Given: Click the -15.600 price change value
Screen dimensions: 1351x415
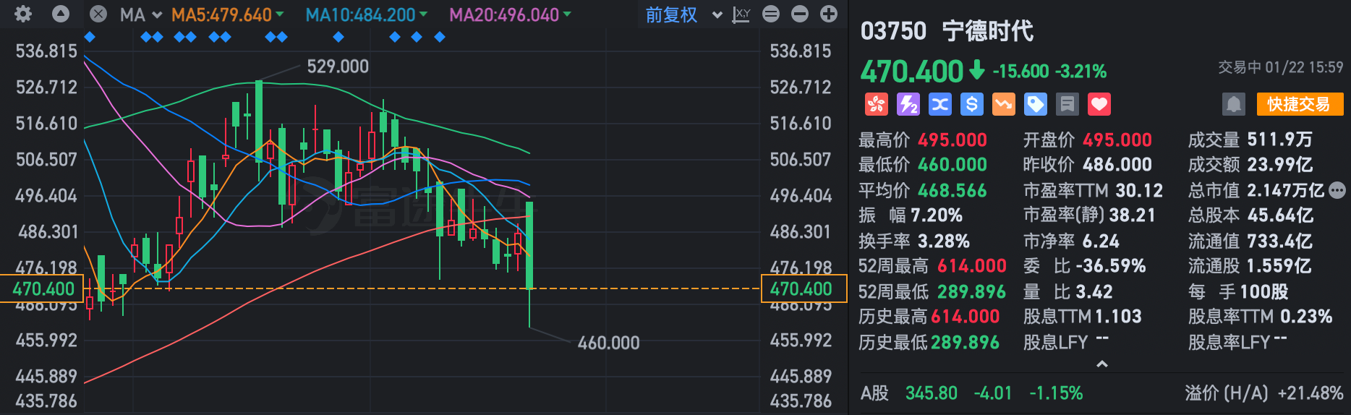Looking at the screenshot, I should pyautogui.click(x=1020, y=71).
